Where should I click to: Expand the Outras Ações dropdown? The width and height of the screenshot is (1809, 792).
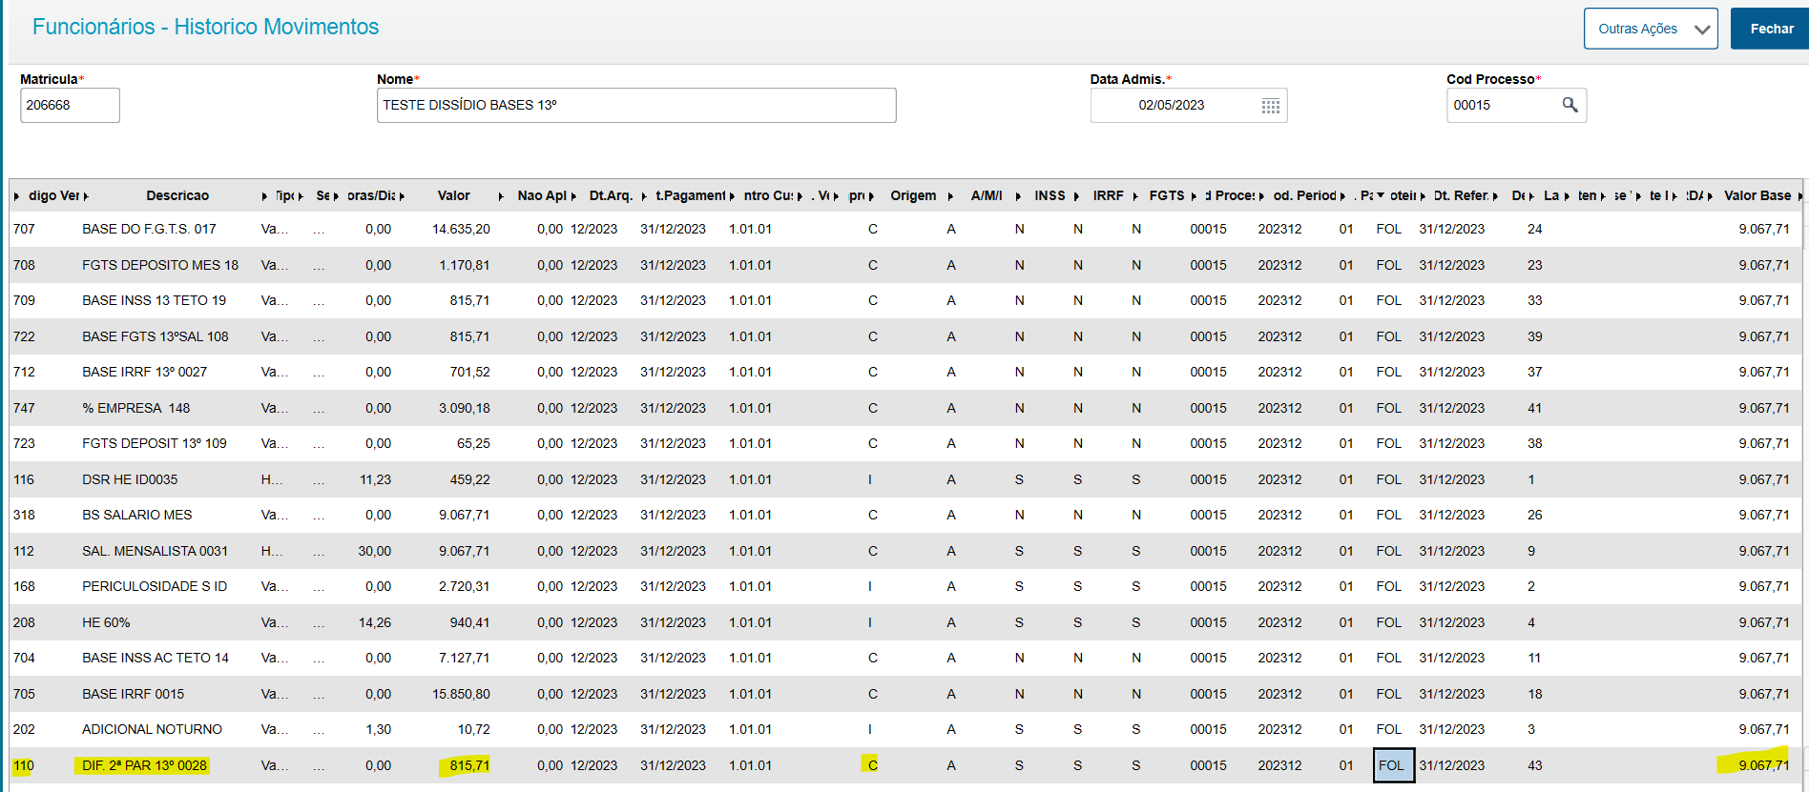pyautogui.click(x=1651, y=29)
